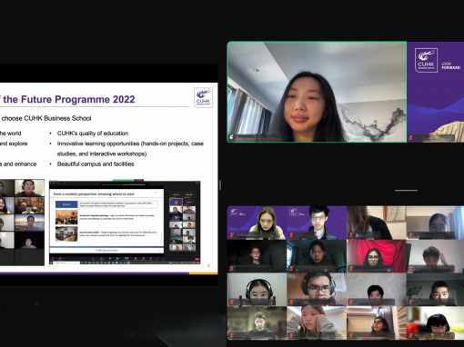This screenshot has height=347, width=464.
Task: Click the horizontal handle above participant gallery
Action: coord(406,191)
